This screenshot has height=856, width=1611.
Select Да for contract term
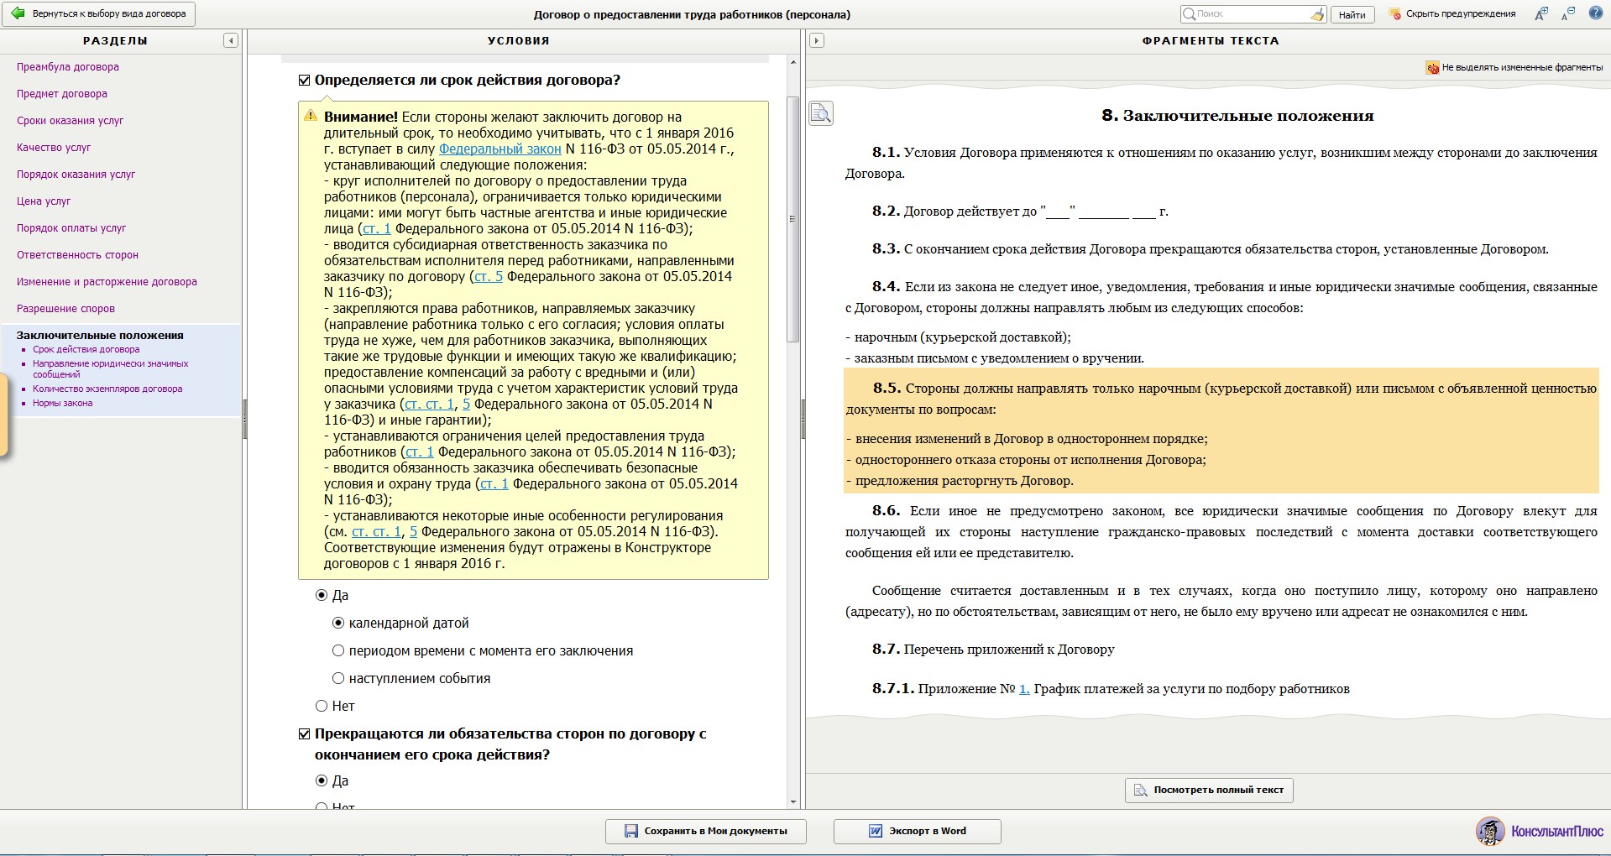pos(322,595)
